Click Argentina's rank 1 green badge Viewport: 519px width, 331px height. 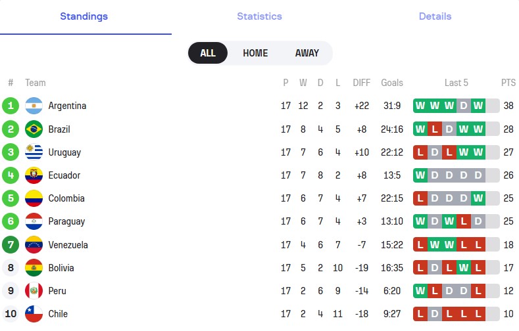[11, 106]
